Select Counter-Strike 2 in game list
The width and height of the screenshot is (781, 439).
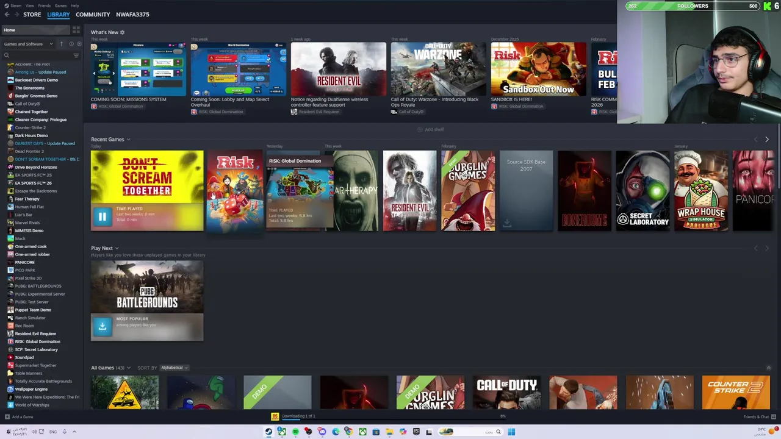[x=31, y=127]
